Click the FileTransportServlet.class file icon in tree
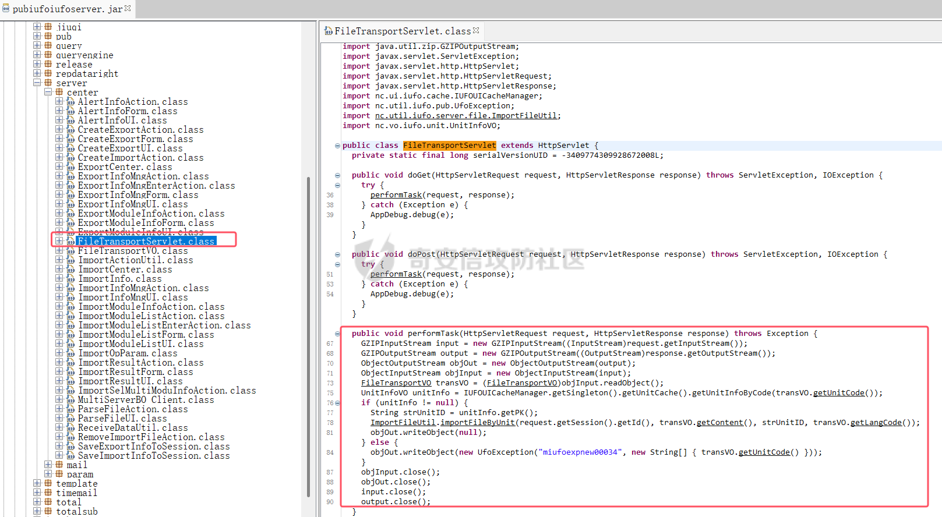This screenshot has height=517, width=942. 70,241
